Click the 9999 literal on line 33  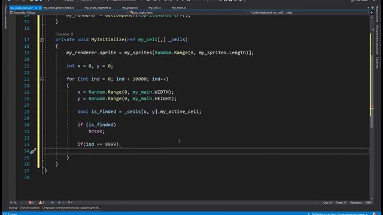click(x=110, y=145)
